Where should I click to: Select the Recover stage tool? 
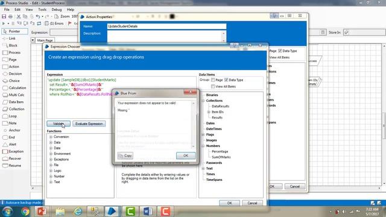click(x=14, y=159)
